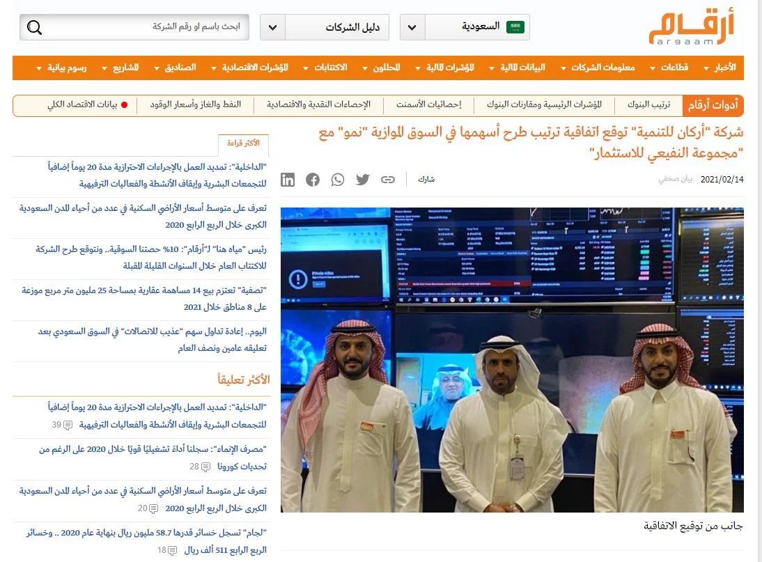Open لجام losses news item
762x562 pixels.
tap(146, 541)
